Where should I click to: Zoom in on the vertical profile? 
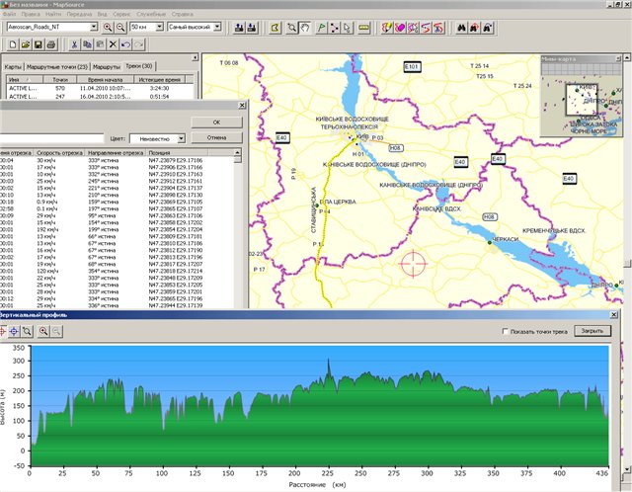pos(43,332)
